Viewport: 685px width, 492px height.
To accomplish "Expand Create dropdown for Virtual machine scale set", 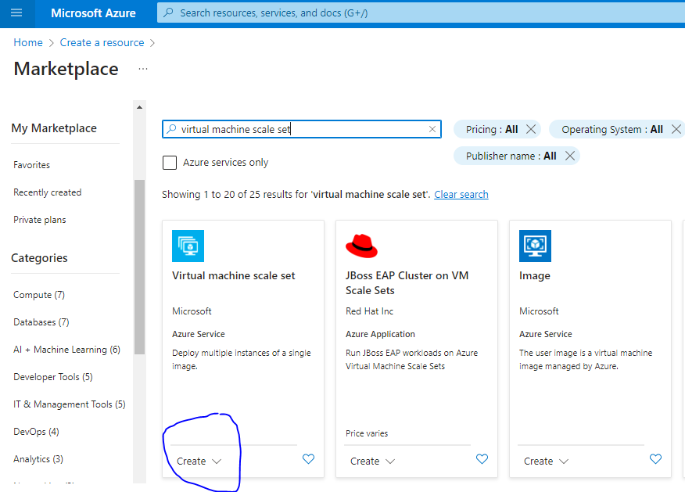I will coord(199,461).
